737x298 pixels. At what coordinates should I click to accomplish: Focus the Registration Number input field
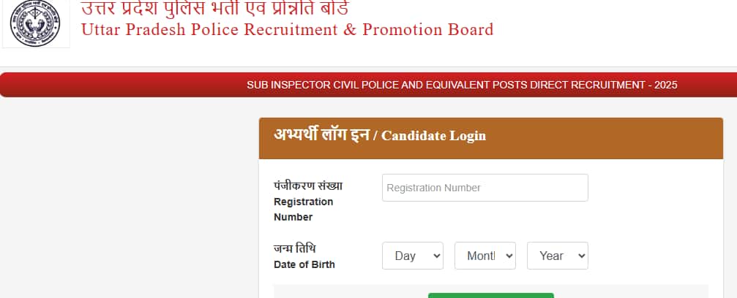pyautogui.click(x=485, y=188)
